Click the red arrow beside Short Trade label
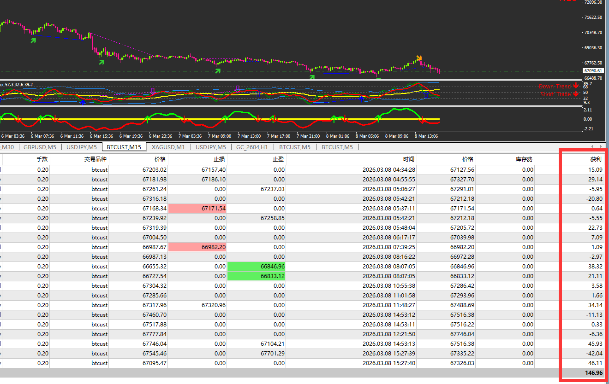The height and width of the screenshot is (384, 609). 576,94
